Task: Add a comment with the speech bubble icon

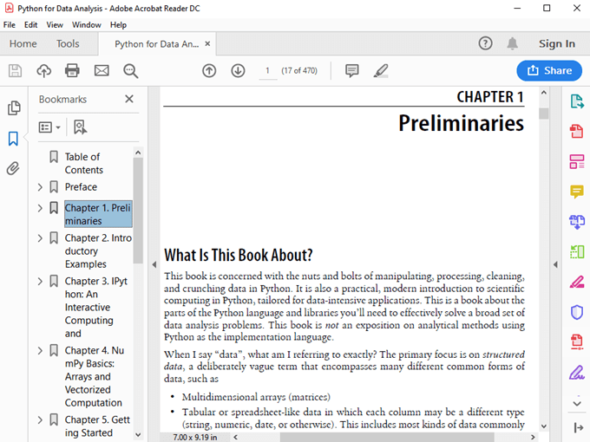Action: 351,71
